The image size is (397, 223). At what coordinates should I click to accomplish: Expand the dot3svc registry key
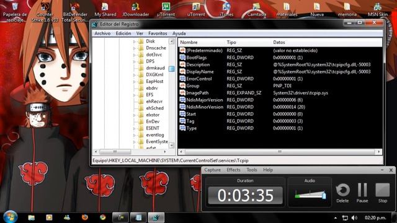point(135,55)
